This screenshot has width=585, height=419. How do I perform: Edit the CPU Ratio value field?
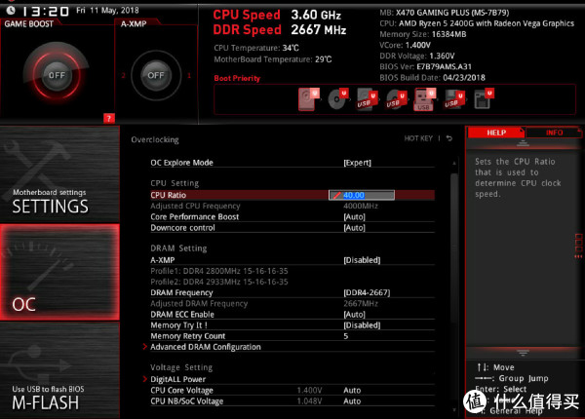pyautogui.click(x=361, y=195)
